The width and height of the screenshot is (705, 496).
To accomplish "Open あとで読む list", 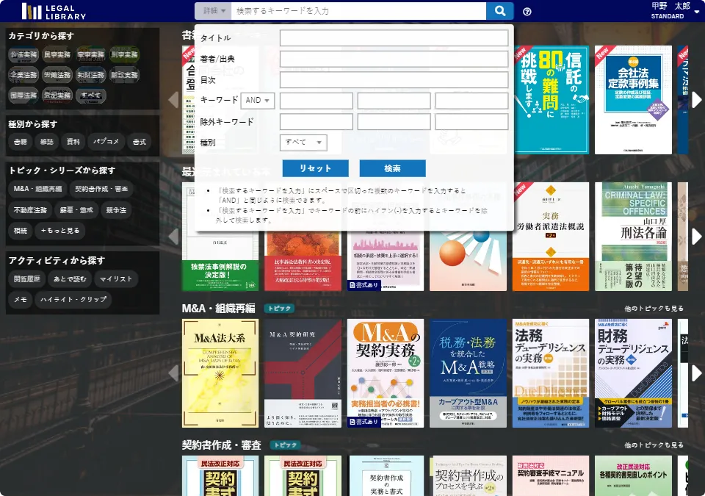I will 70,279.
